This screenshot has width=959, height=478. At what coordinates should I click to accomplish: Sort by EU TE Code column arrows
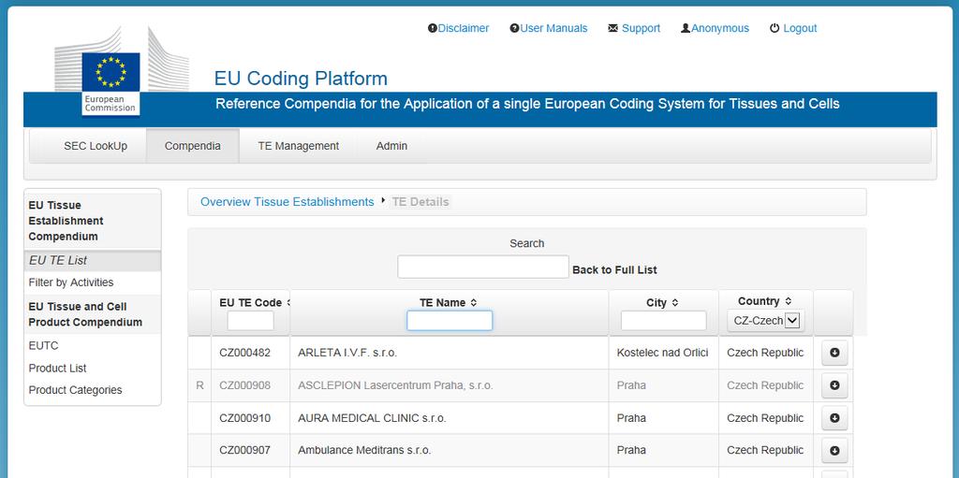[x=288, y=302]
